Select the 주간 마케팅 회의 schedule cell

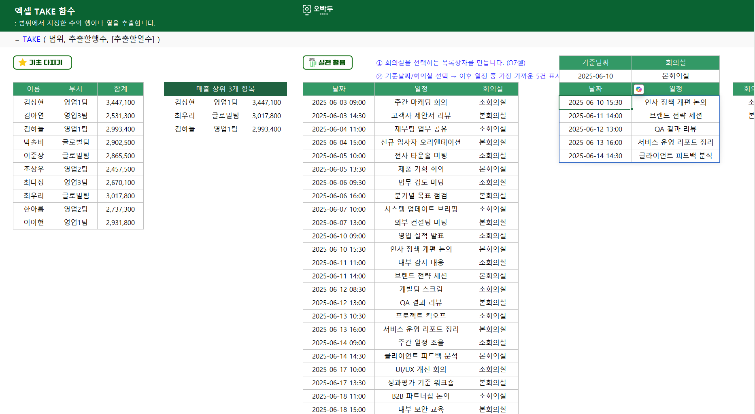point(421,102)
